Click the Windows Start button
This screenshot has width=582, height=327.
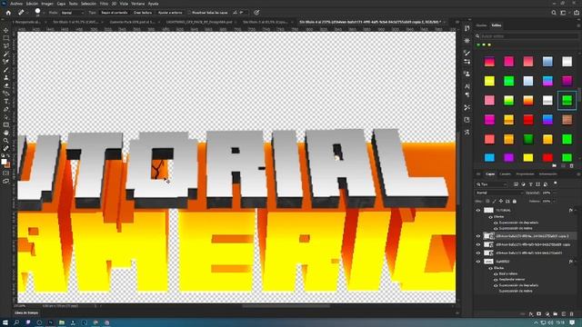pos(5,322)
